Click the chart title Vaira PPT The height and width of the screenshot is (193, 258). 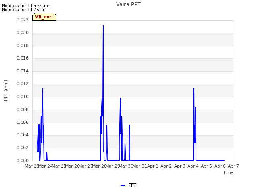point(128,4)
